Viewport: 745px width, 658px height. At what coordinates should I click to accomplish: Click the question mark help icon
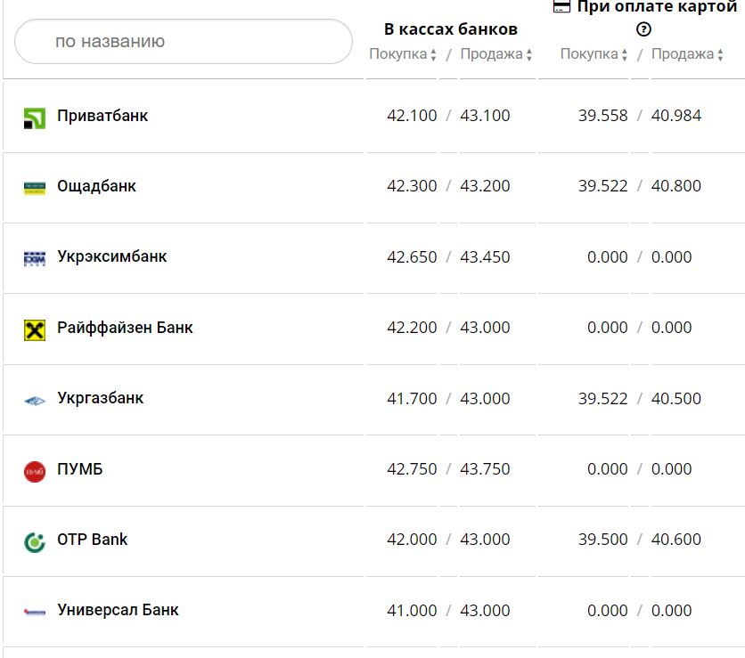(643, 29)
